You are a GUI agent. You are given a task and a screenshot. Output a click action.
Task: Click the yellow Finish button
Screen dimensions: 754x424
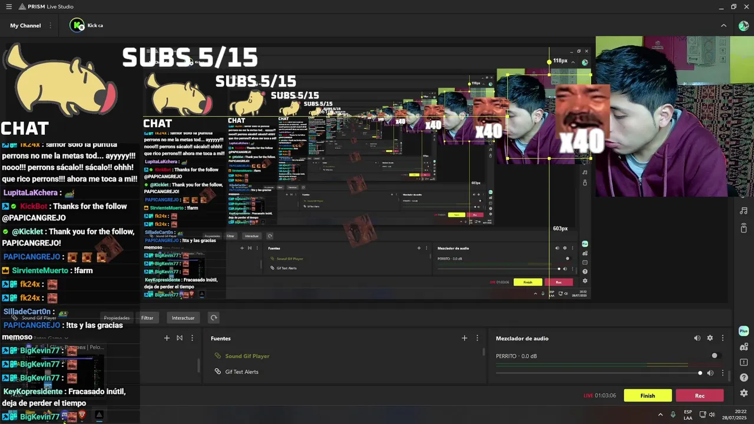point(647,396)
